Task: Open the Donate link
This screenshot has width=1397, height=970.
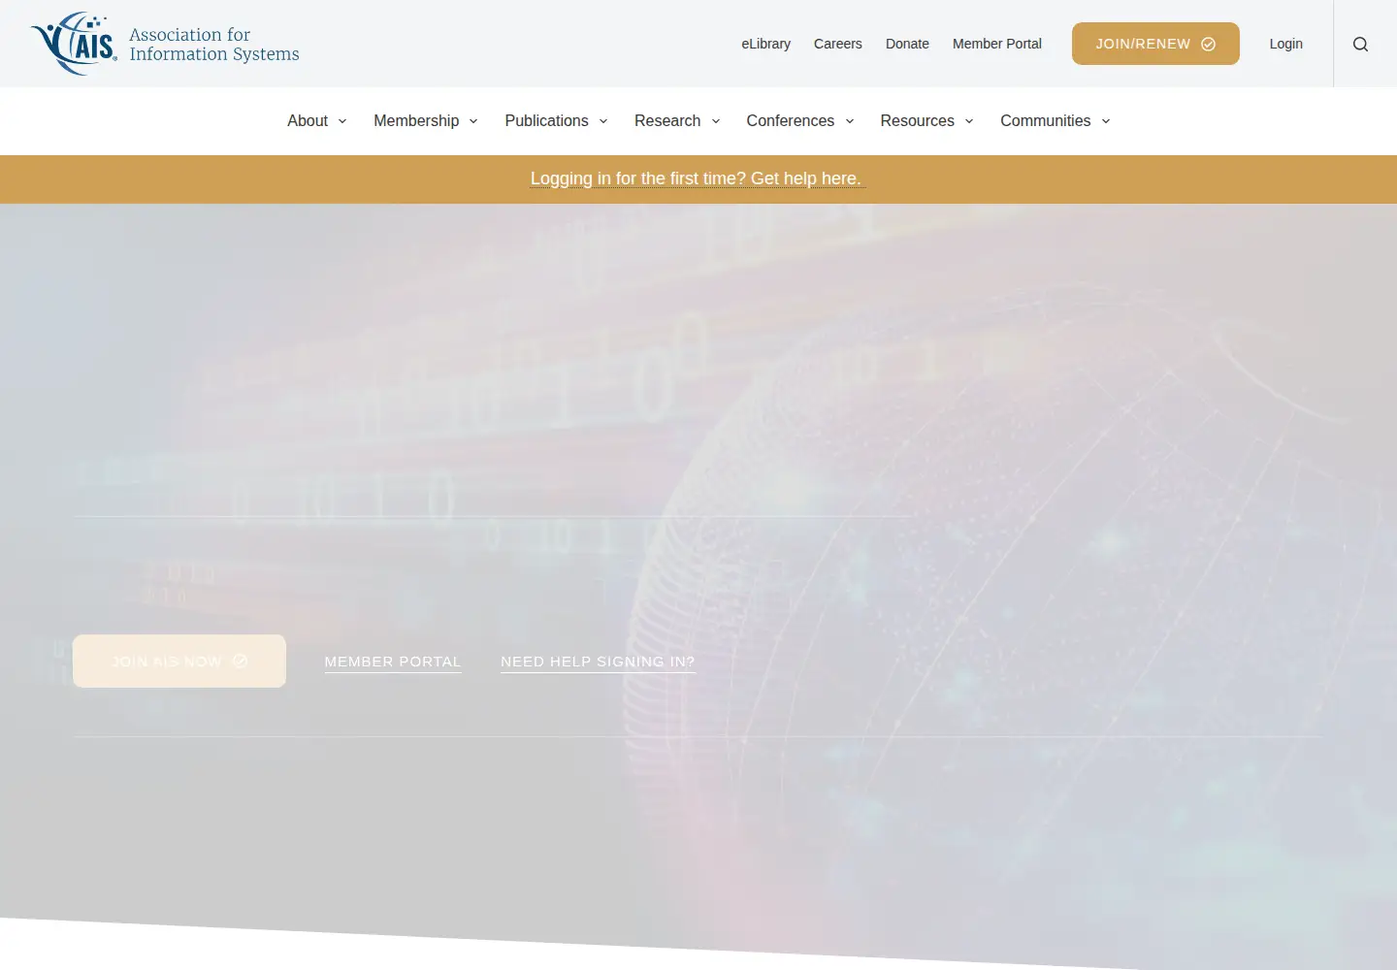Action: tap(907, 44)
